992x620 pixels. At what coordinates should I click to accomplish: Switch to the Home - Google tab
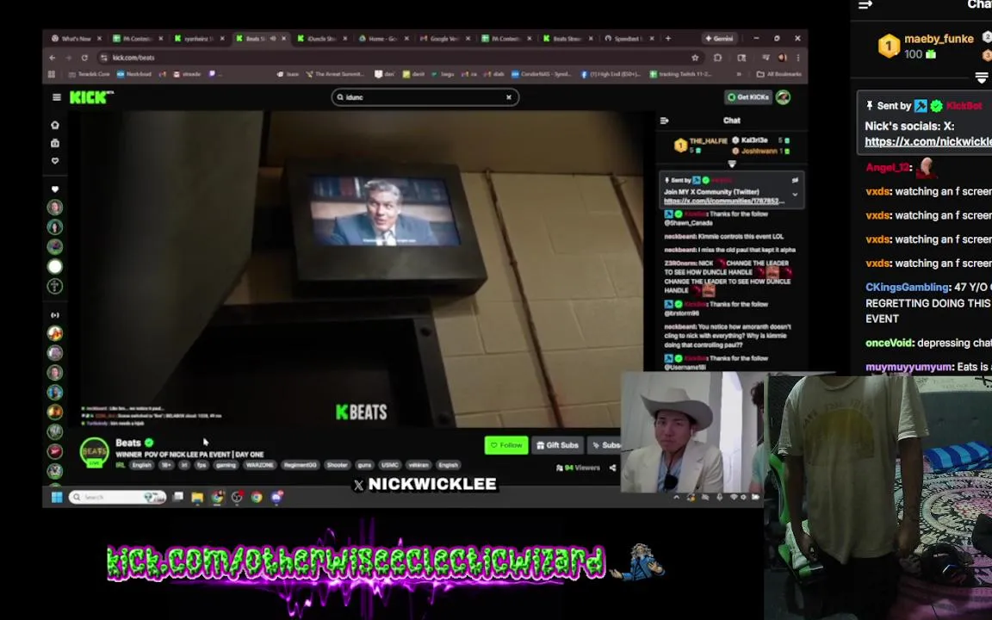tap(382, 39)
